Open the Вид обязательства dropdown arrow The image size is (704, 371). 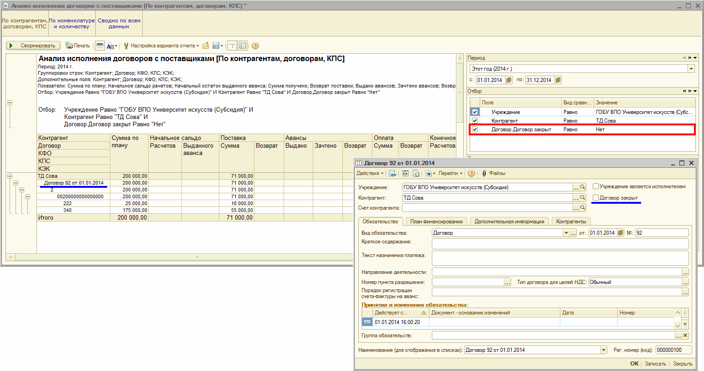(x=566, y=233)
